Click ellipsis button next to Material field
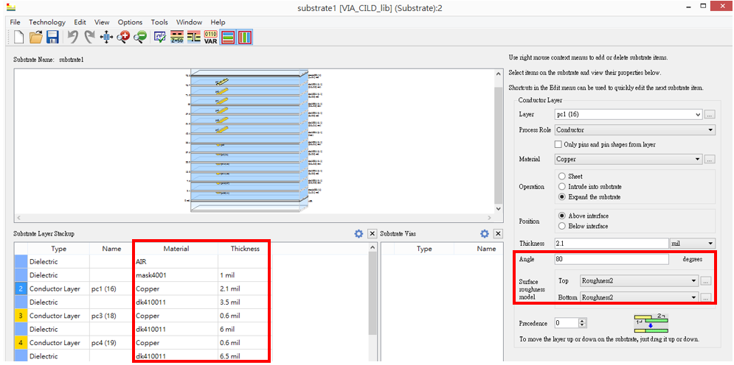This screenshot has width=734, height=365. pyautogui.click(x=710, y=159)
